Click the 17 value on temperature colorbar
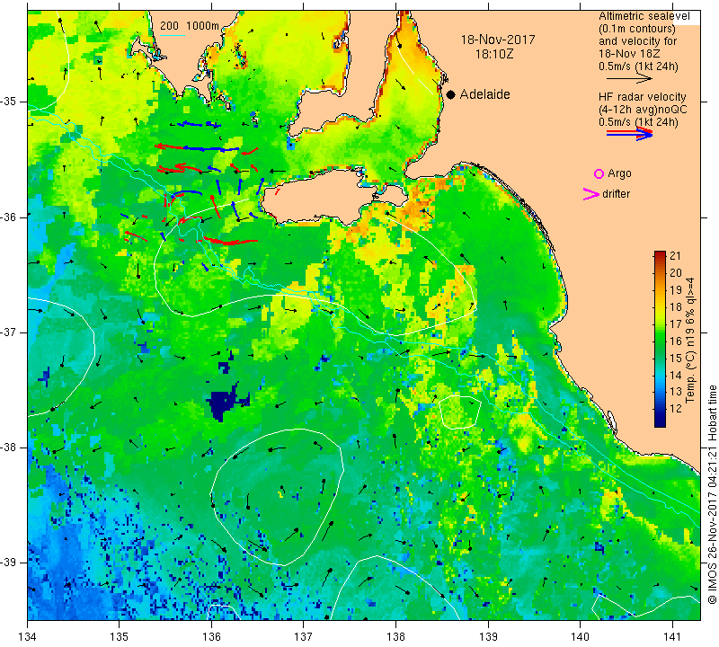This screenshot has width=719, height=647. [x=676, y=323]
